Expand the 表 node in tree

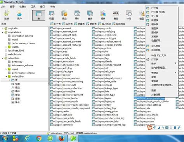click(10, 80)
